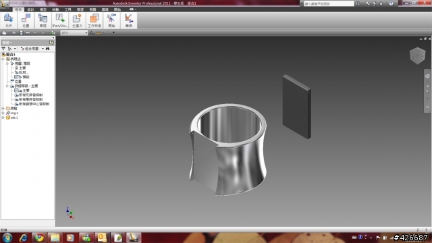Open Inventor help with the question mark
Viewport: 432px width, 243px height.
pyautogui.click(x=391, y=3)
